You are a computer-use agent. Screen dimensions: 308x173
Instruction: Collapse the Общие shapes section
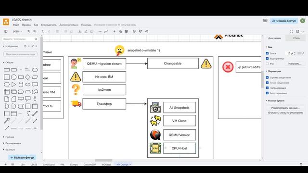(8, 62)
